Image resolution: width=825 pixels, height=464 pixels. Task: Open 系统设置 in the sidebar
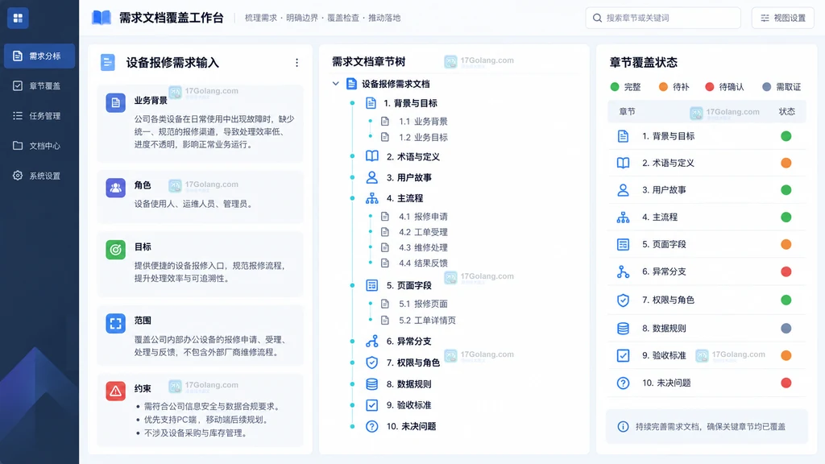pyautogui.click(x=39, y=176)
